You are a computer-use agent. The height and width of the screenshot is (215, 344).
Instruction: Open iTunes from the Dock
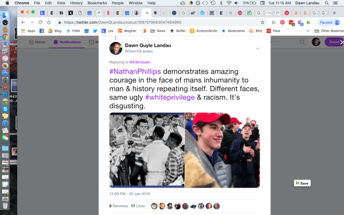pyautogui.click(x=5, y=59)
